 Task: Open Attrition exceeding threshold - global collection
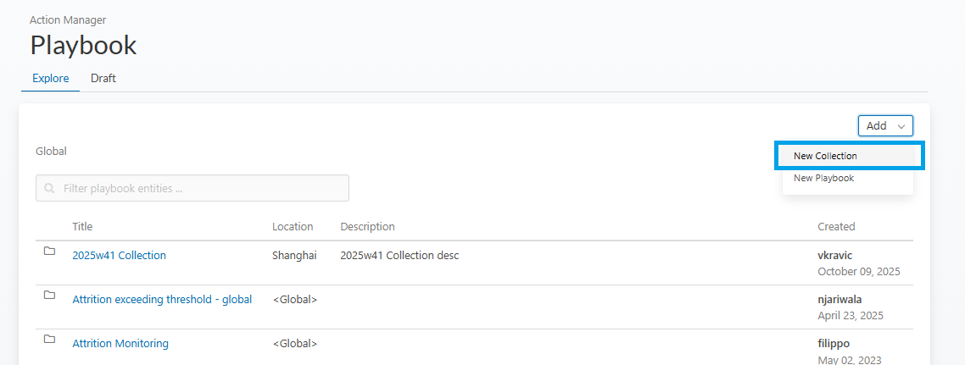(x=162, y=300)
